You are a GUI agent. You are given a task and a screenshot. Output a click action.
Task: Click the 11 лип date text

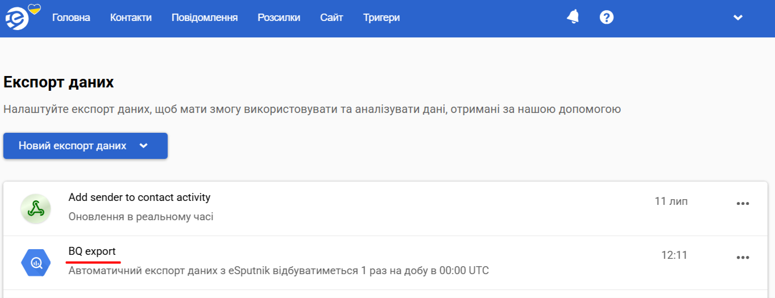point(671,201)
